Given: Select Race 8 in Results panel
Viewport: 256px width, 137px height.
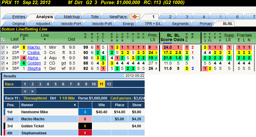Looking at the screenshot, I should coord(79,84).
